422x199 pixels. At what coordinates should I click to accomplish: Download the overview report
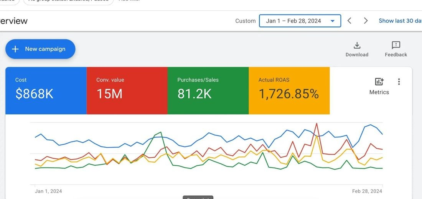[x=357, y=49]
